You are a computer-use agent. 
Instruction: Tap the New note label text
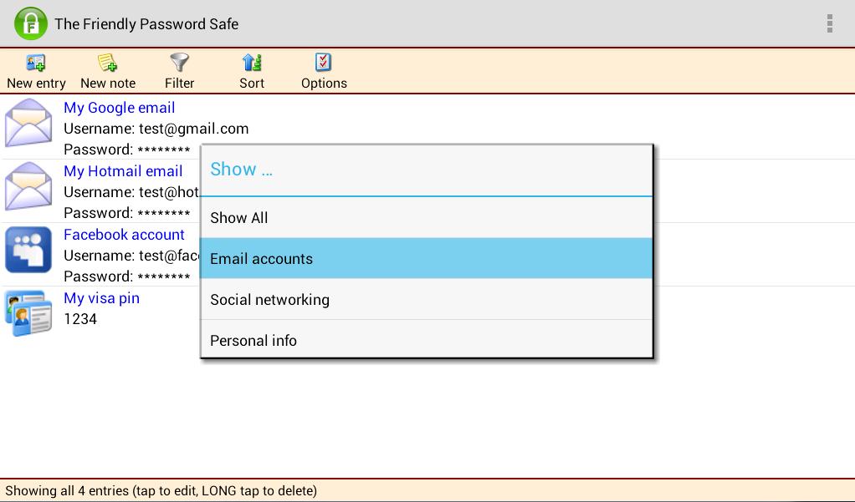[x=108, y=84]
